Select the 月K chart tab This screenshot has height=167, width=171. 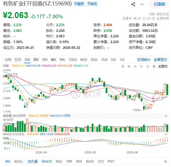pyautogui.click(x=45, y=60)
